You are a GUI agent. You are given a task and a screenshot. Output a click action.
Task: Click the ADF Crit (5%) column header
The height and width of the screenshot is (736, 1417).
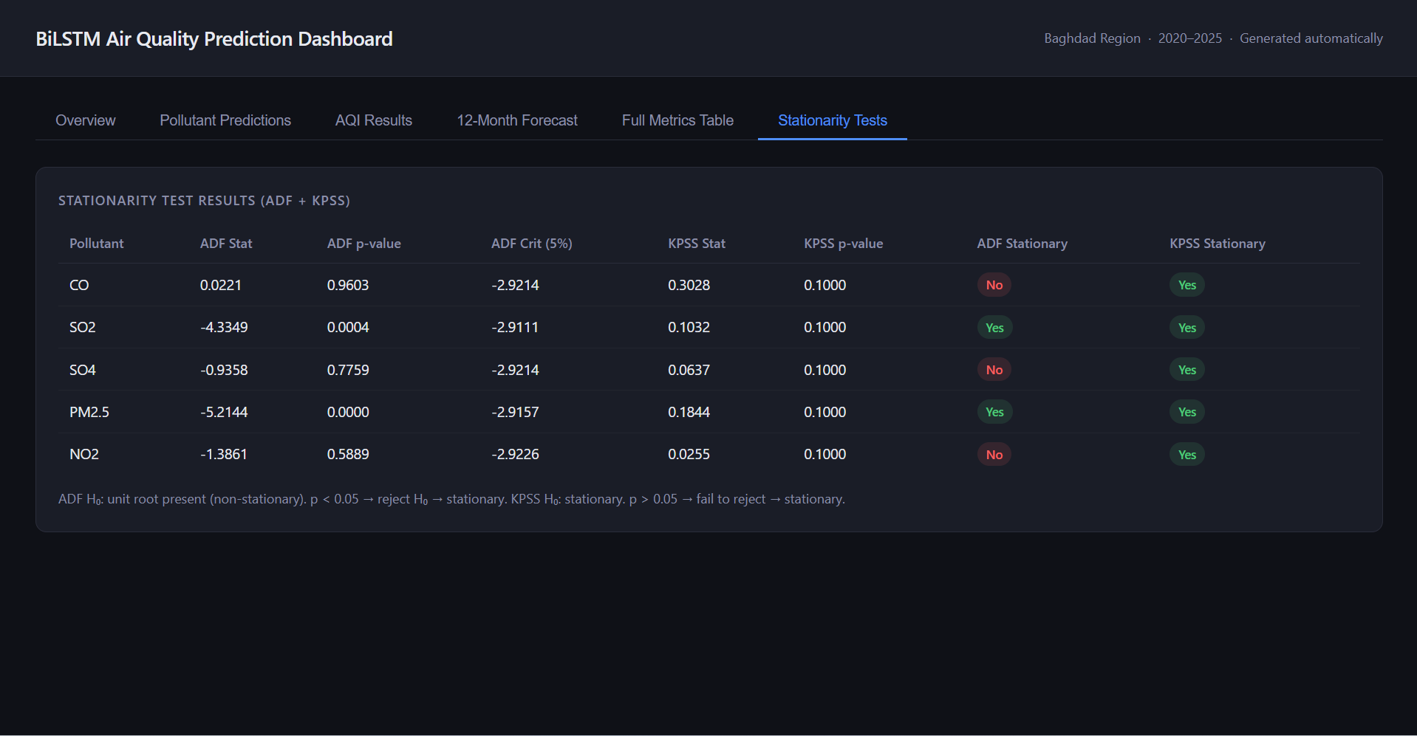tap(532, 244)
